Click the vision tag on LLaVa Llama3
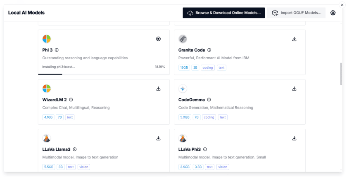This screenshot has height=177, width=347. (84, 167)
